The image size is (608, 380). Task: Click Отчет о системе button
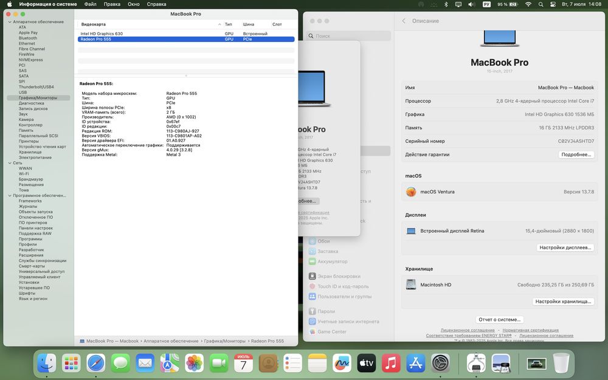click(499, 320)
